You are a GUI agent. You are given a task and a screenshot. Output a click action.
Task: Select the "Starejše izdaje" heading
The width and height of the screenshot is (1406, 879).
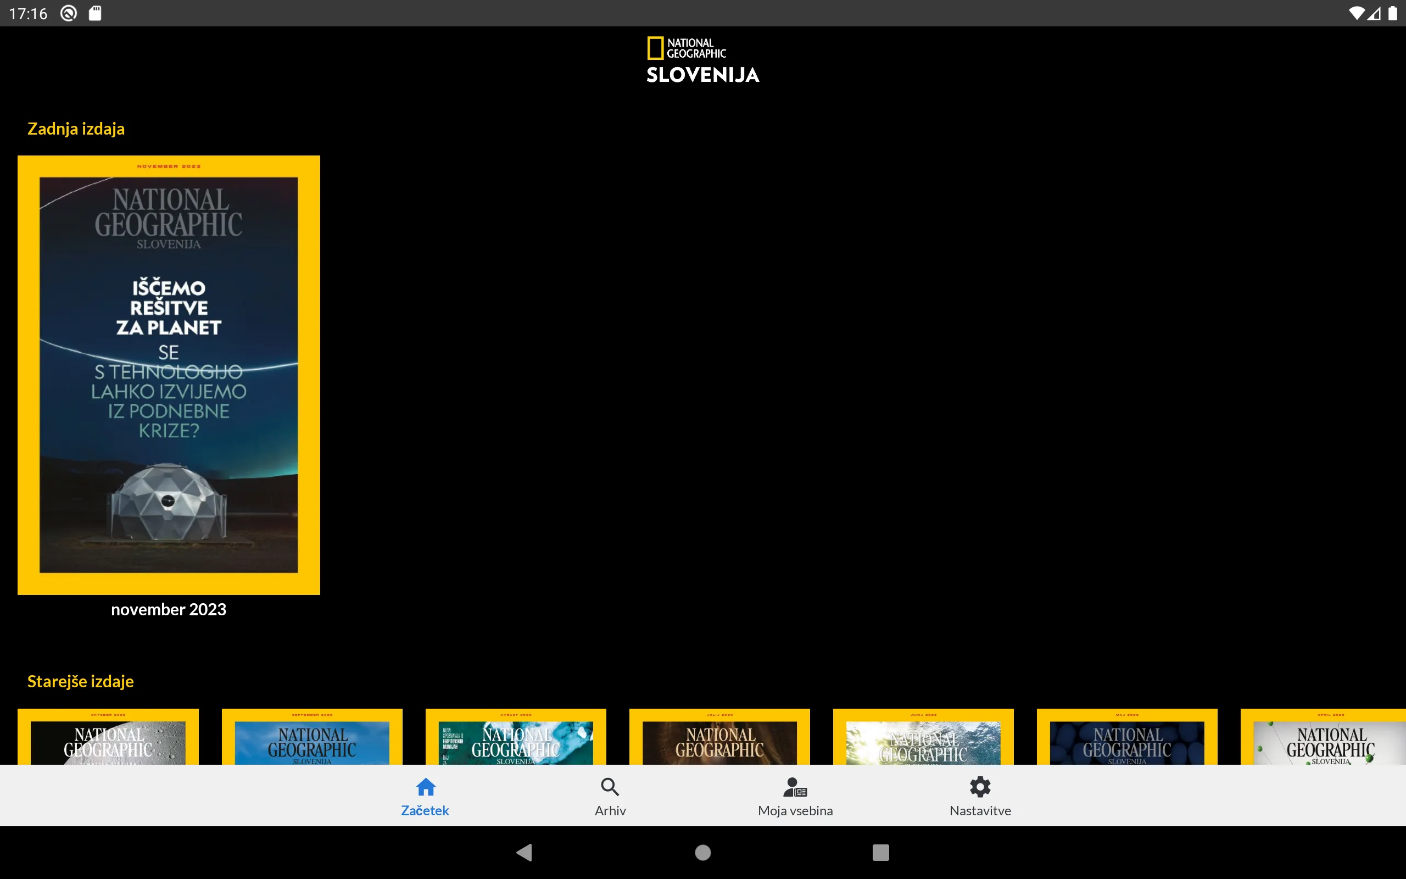coord(80,681)
